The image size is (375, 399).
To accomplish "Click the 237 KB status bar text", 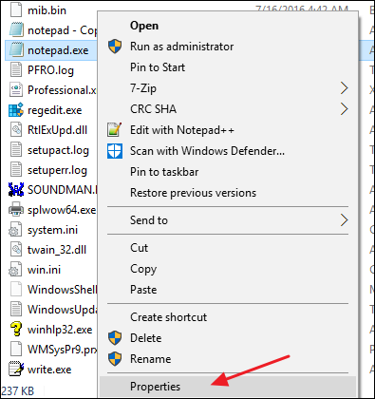I will point(18,391).
